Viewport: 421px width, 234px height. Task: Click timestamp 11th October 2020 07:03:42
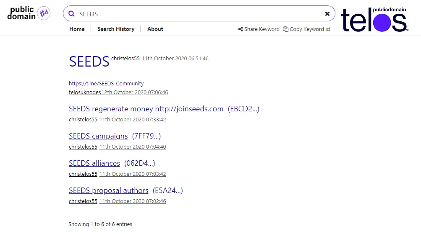tap(133, 174)
